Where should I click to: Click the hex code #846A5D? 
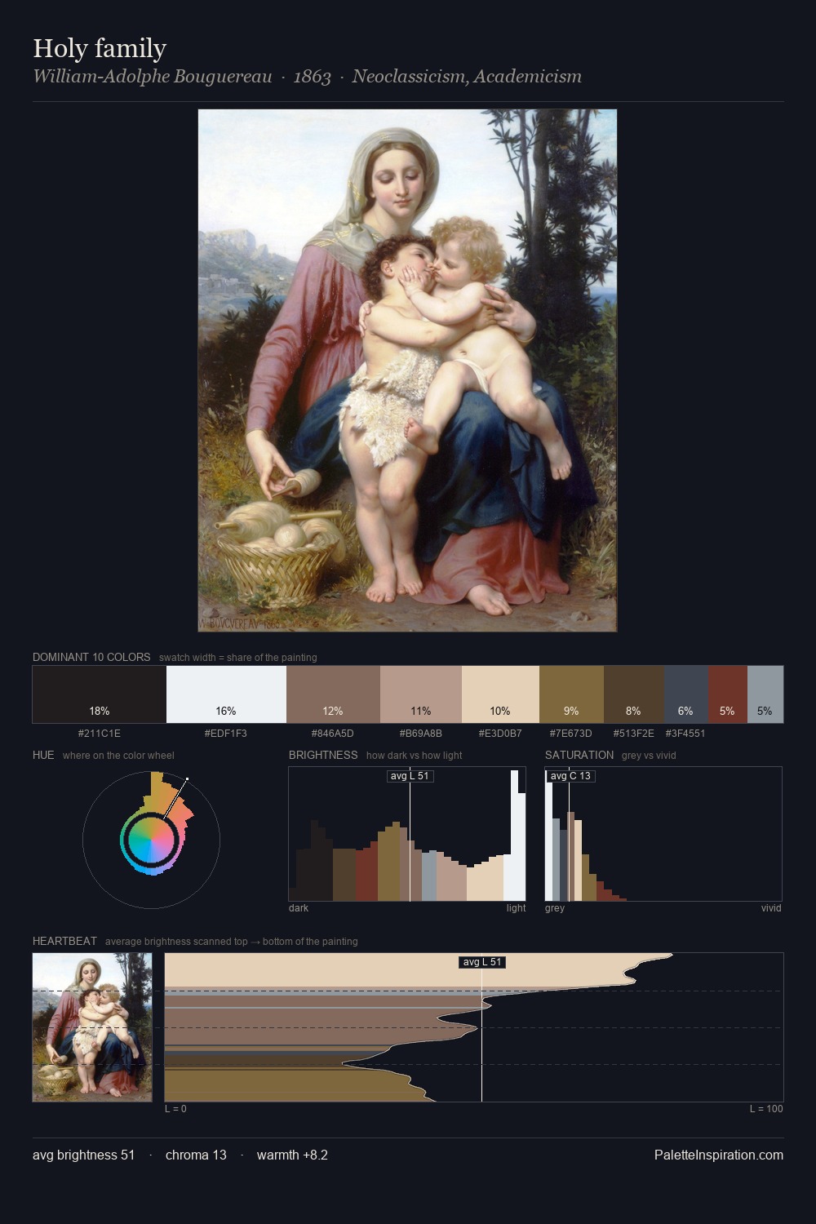(333, 734)
